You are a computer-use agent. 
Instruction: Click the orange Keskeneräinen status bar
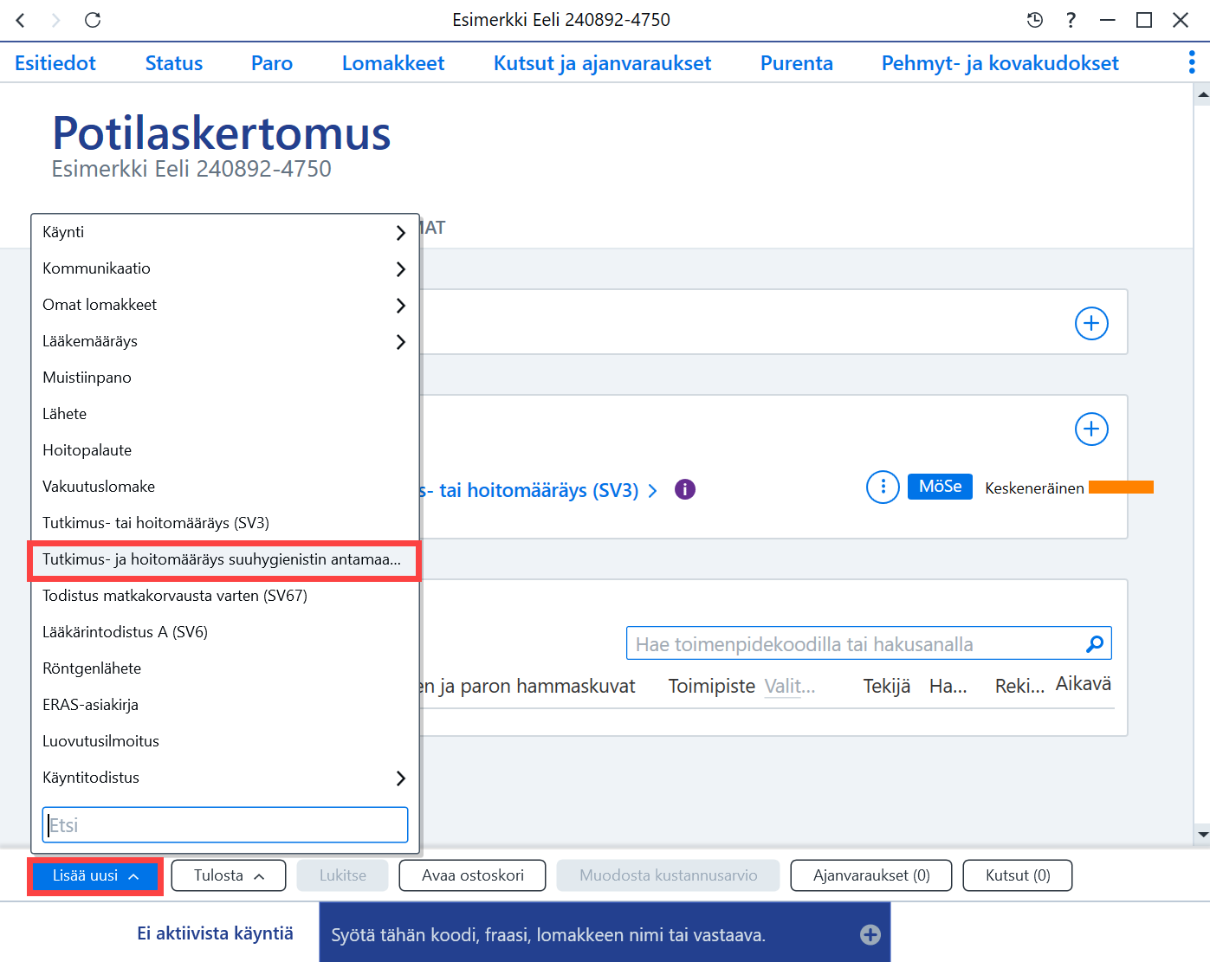[x=1121, y=487]
